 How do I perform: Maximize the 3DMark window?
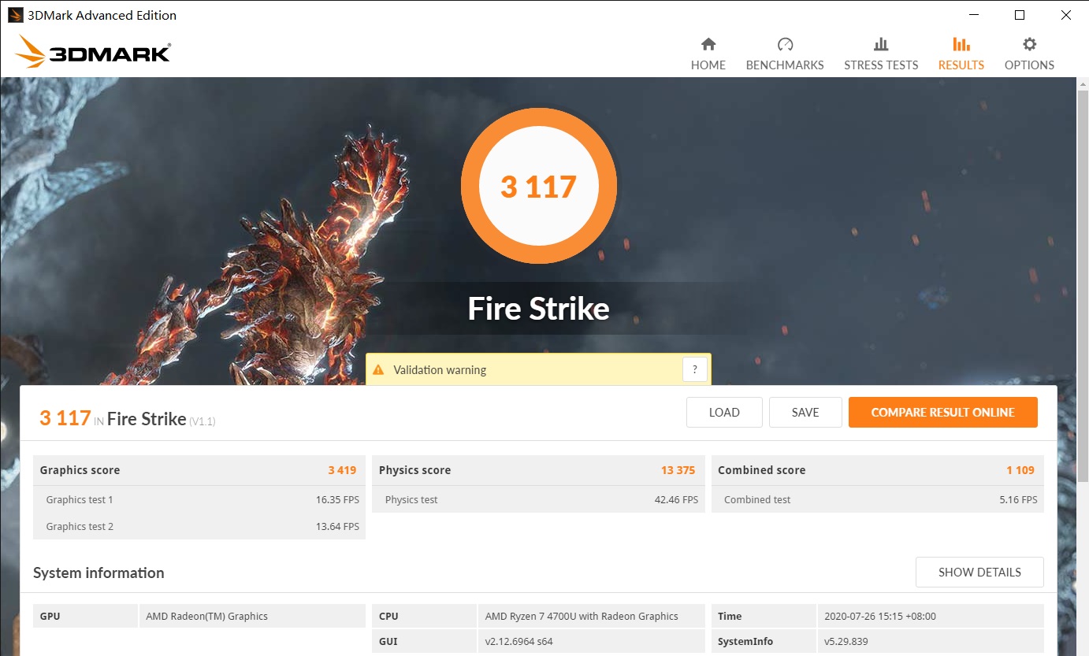[1019, 15]
